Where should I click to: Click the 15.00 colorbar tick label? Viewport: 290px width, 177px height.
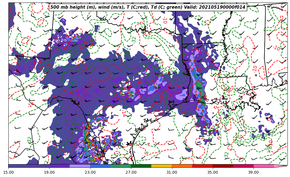coord(8,172)
